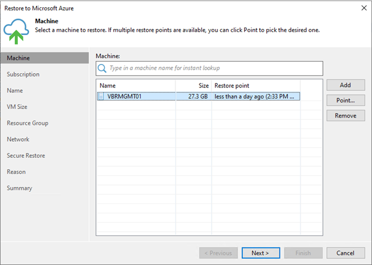Close the Restore to Microsoft Azure dialog

tap(364, 8)
